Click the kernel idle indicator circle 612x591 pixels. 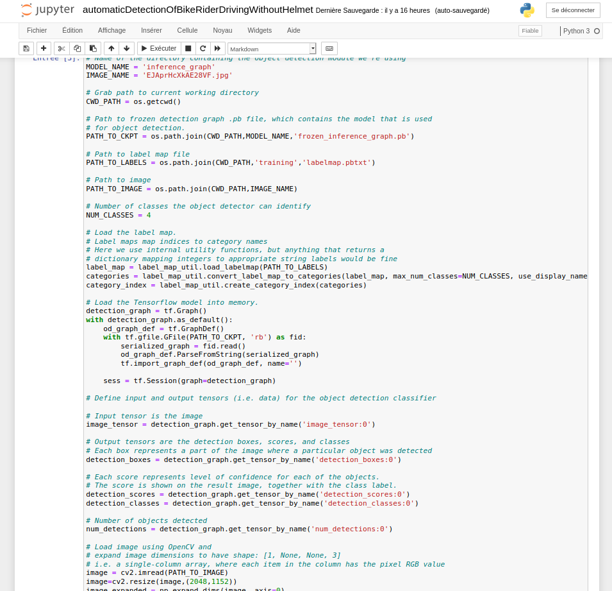[597, 31]
